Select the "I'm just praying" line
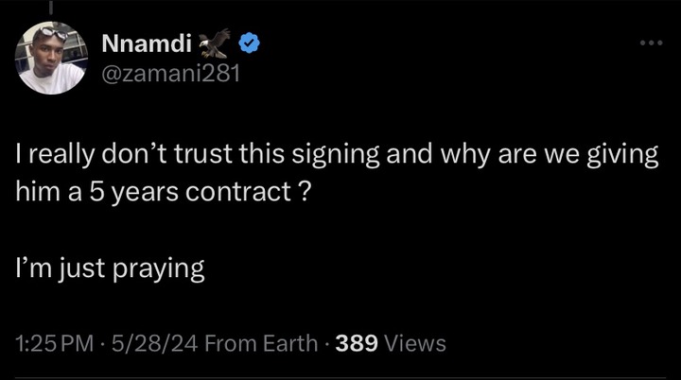The height and width of the screenshot is (380, 681). (110, 268)
